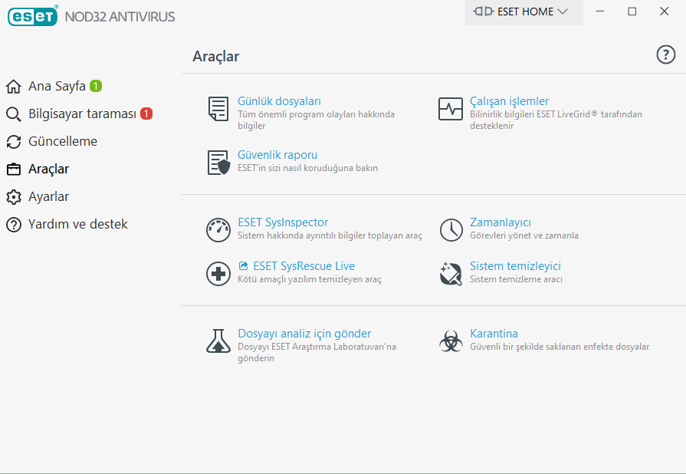
Task: Expand the ESET HOME dropdown
Action: (524, 12)
